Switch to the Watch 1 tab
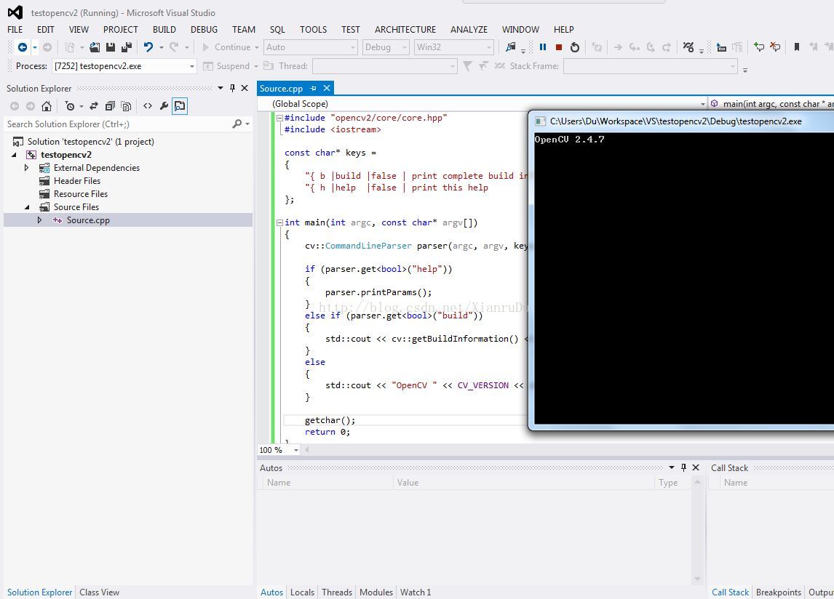 [416, 592]
